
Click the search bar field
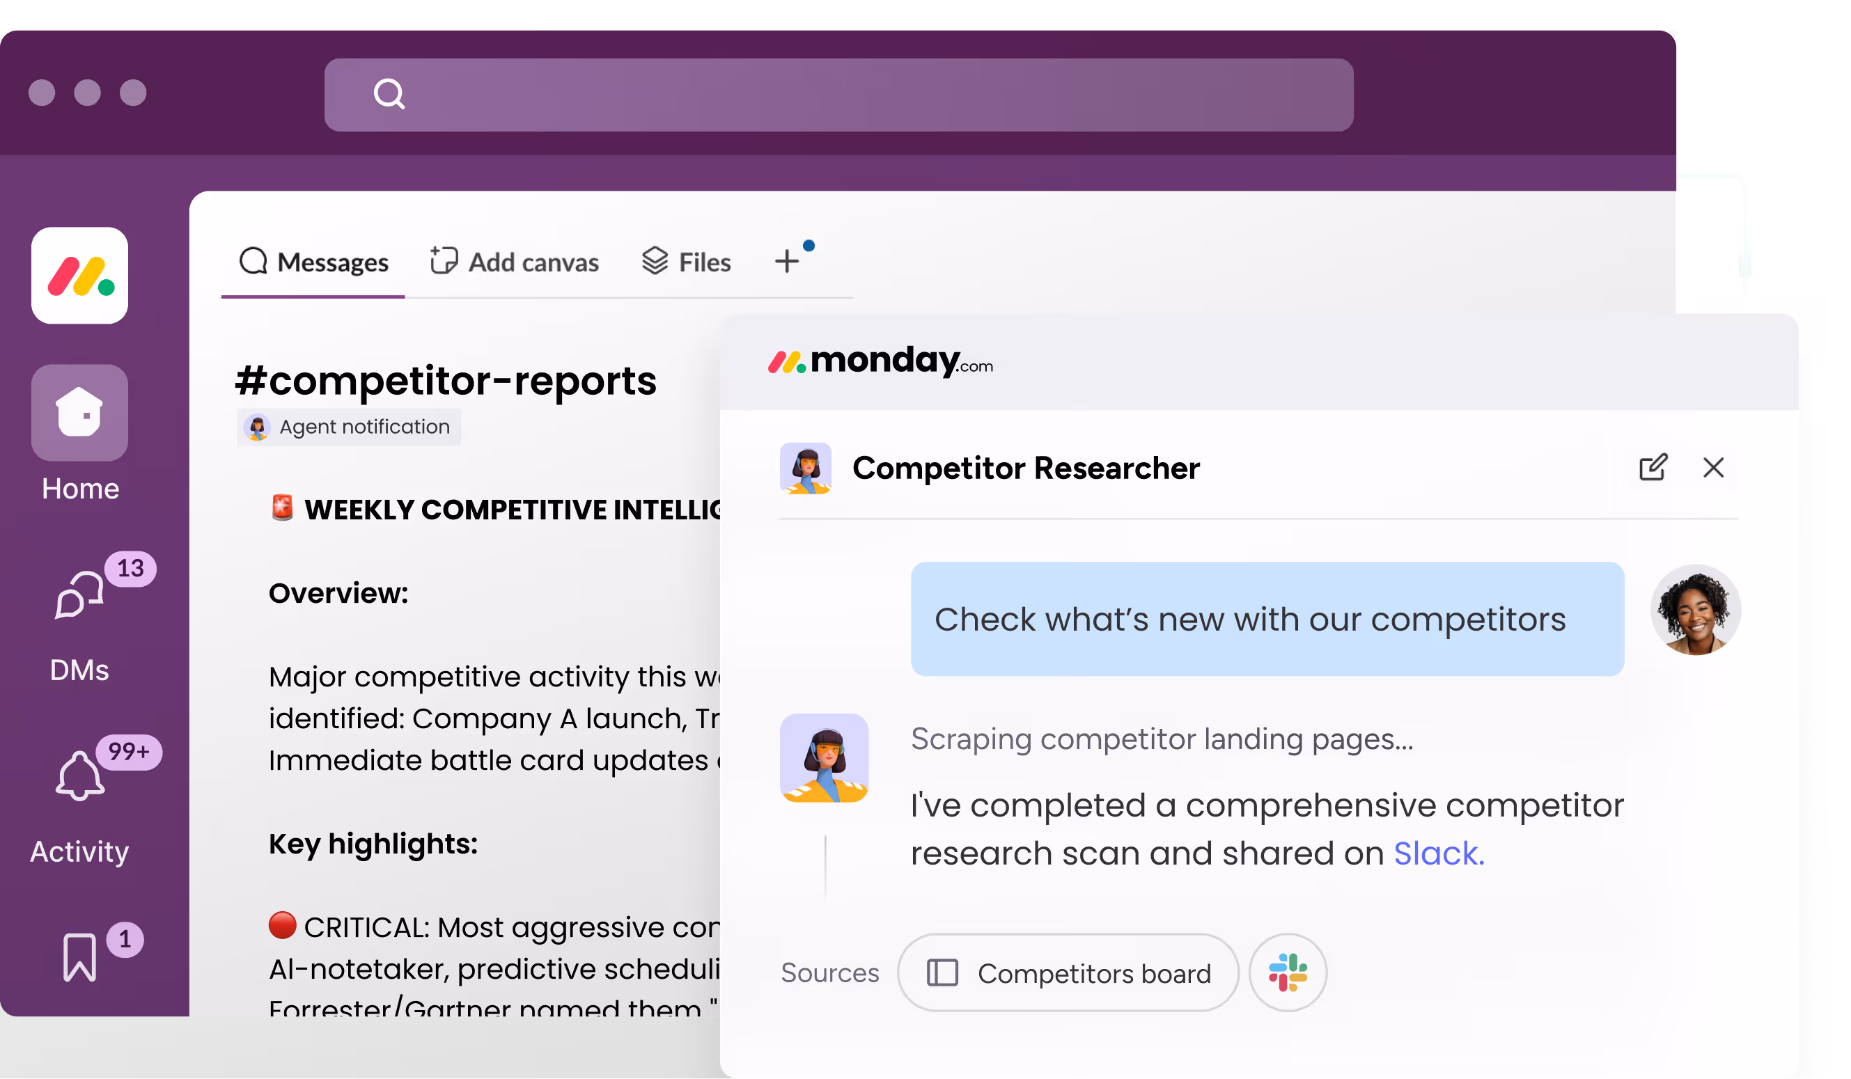tap(839, 95)
